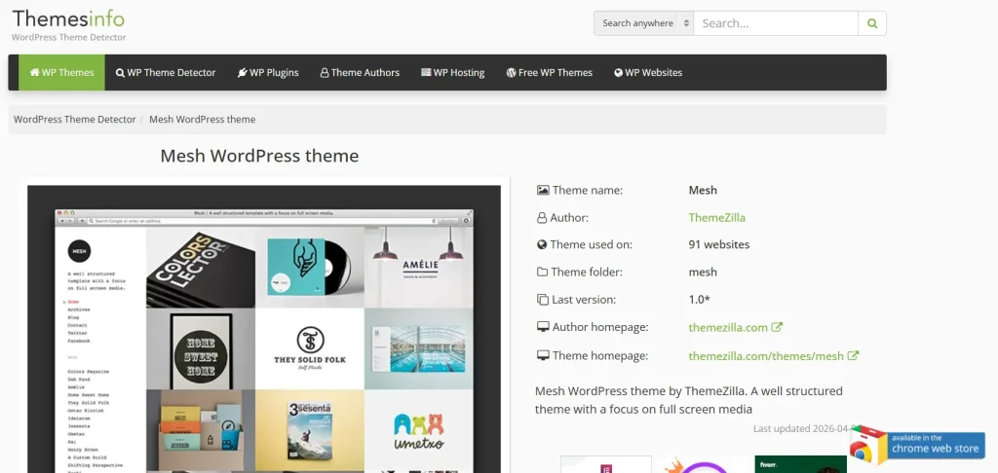Focus the Search input field
Viewport: 998px width, 473px height.
click(x=775, y=23)
